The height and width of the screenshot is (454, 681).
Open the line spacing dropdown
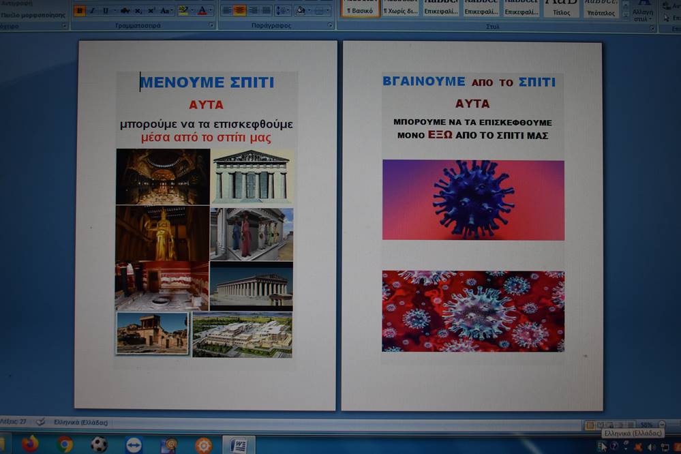(282, 10)
